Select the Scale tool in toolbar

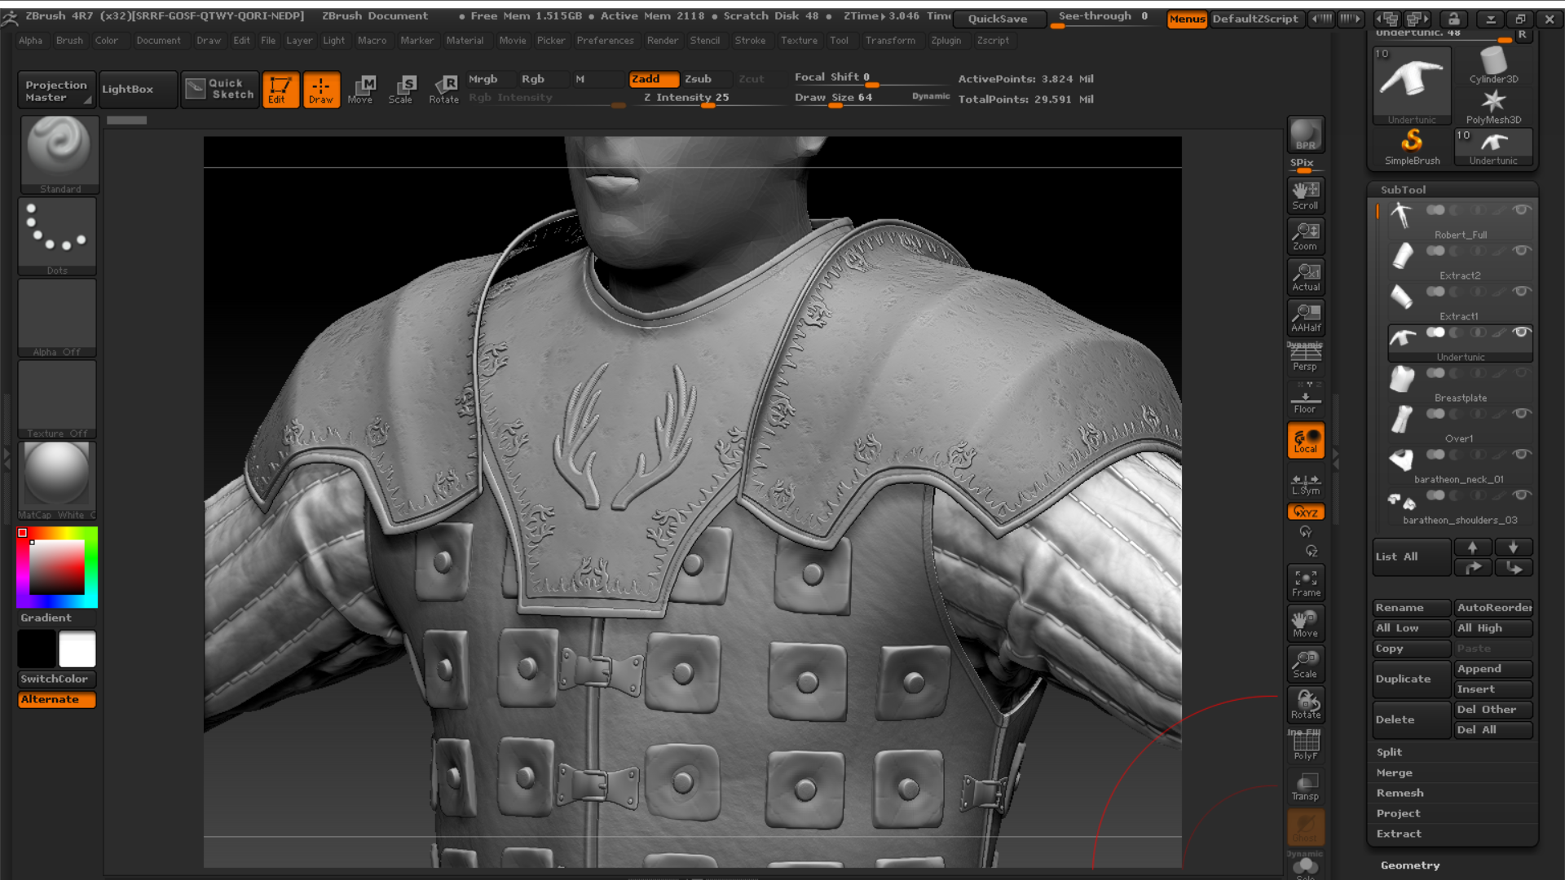click(402, 88)
